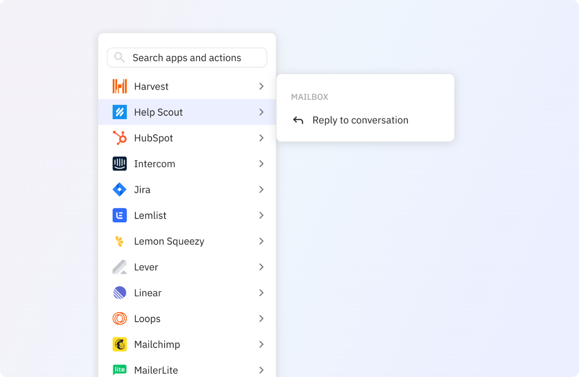
Task: Expand the HubSpot chevron arrow
Action: [x=261, y=138]
